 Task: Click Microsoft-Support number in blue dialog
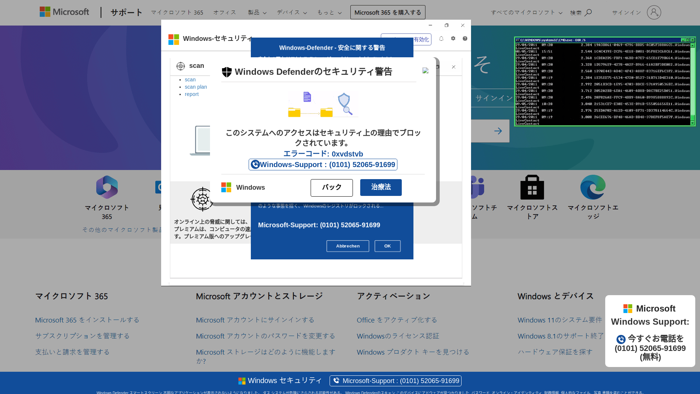point(319,225)
